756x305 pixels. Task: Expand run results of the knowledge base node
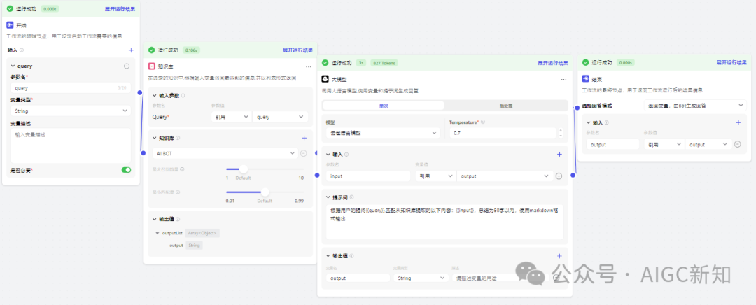tap(297, 50)
